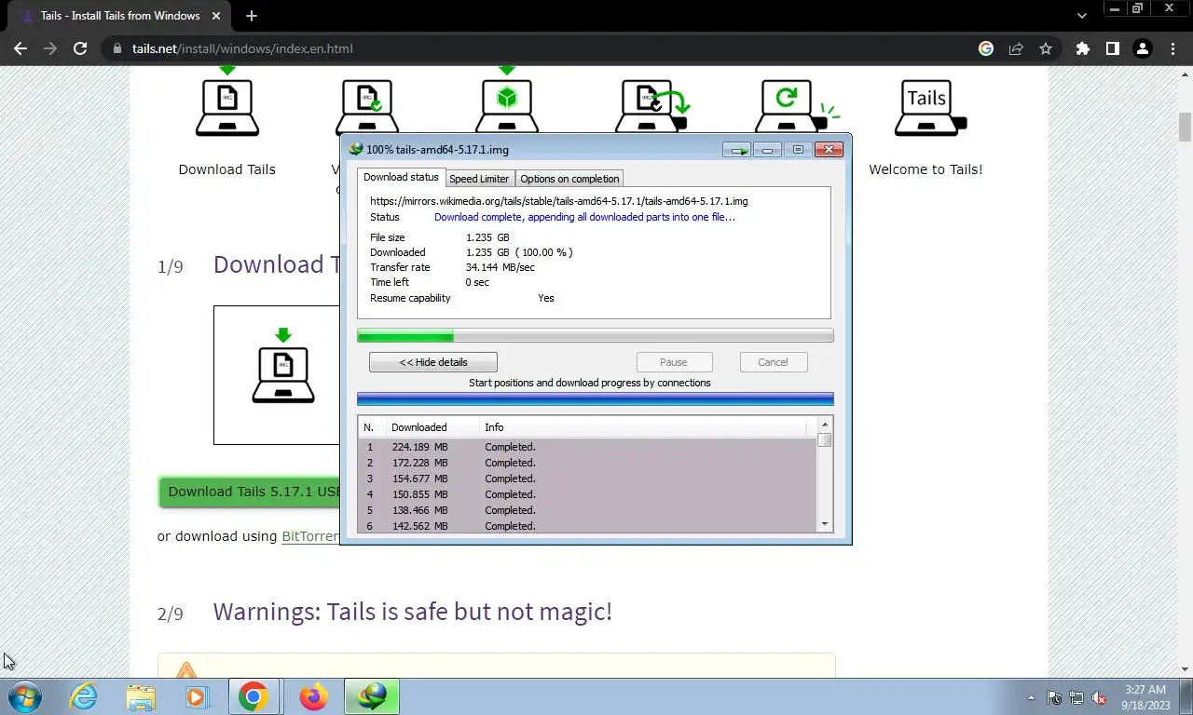This screenshot has width=1193, height=715.
Task: Launch Firefox from taskbar
Action: point(314,696)
